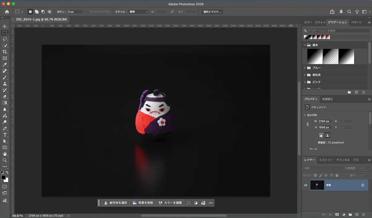Click the 選択とマスク button
This screenshot has height=218, width=372.
coord(212,12)
